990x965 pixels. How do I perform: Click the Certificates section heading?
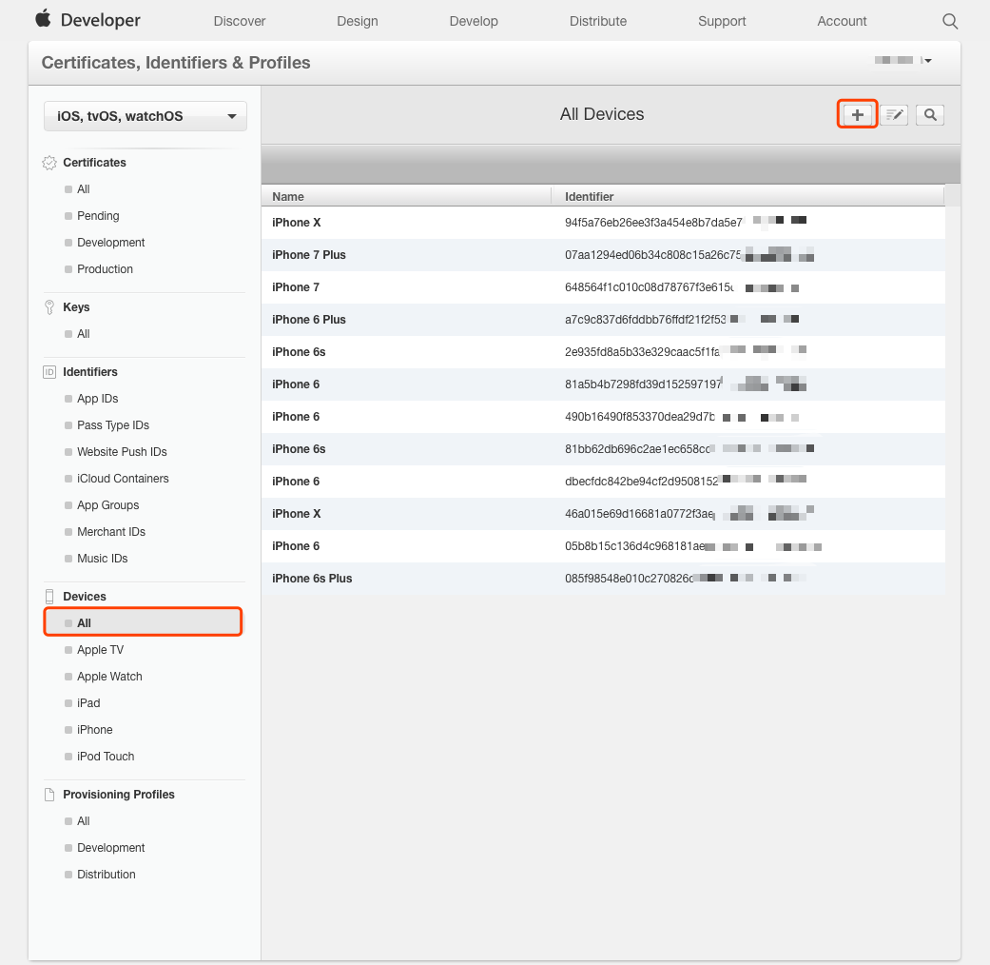click(x=94, y=163)
